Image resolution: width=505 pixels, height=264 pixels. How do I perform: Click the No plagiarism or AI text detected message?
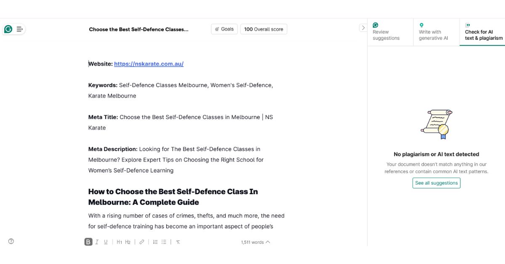(436, 154)
